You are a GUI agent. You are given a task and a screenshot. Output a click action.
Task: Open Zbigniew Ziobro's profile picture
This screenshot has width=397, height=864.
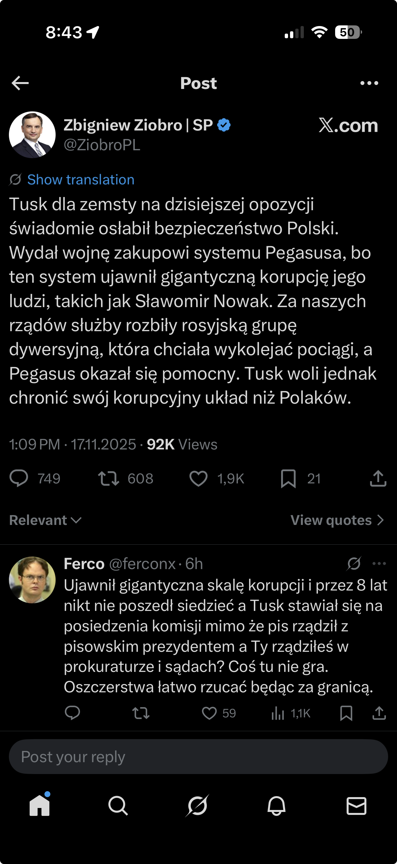32,135
